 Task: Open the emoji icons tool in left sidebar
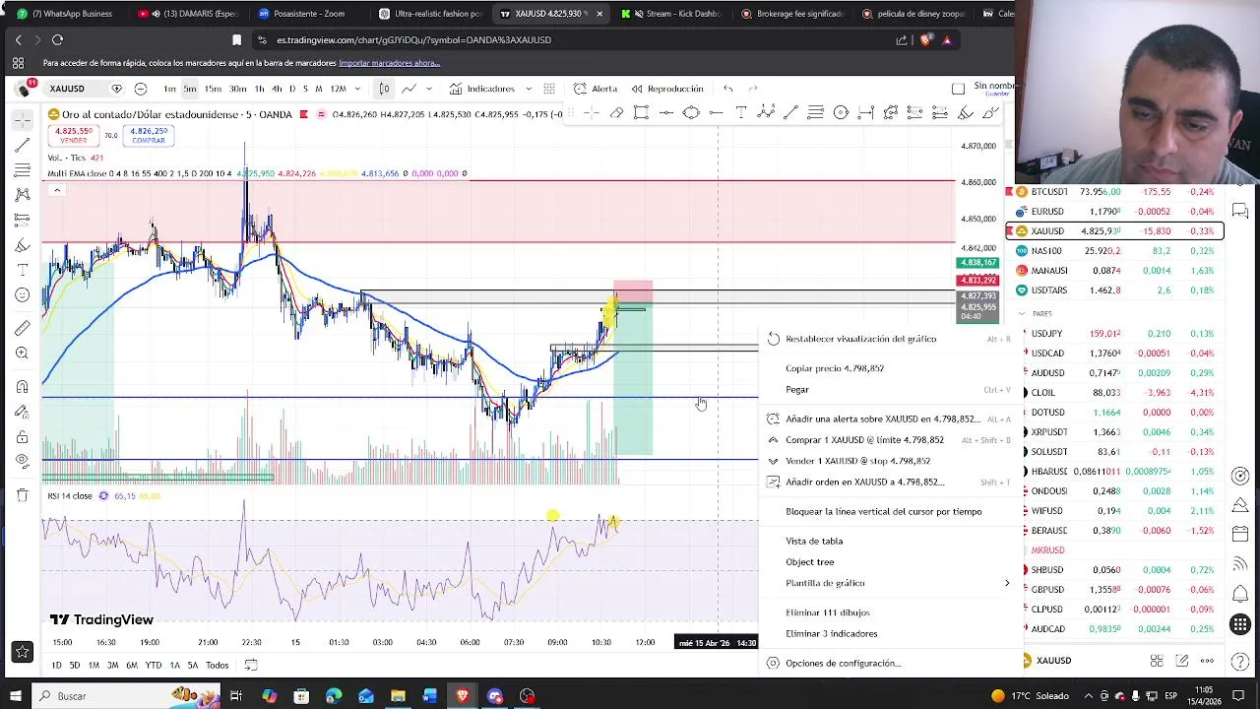click(x=23, y=295)
